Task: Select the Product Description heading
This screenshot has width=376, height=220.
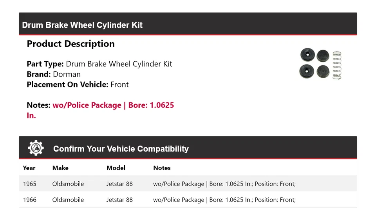Action: [x=70, y=44]
